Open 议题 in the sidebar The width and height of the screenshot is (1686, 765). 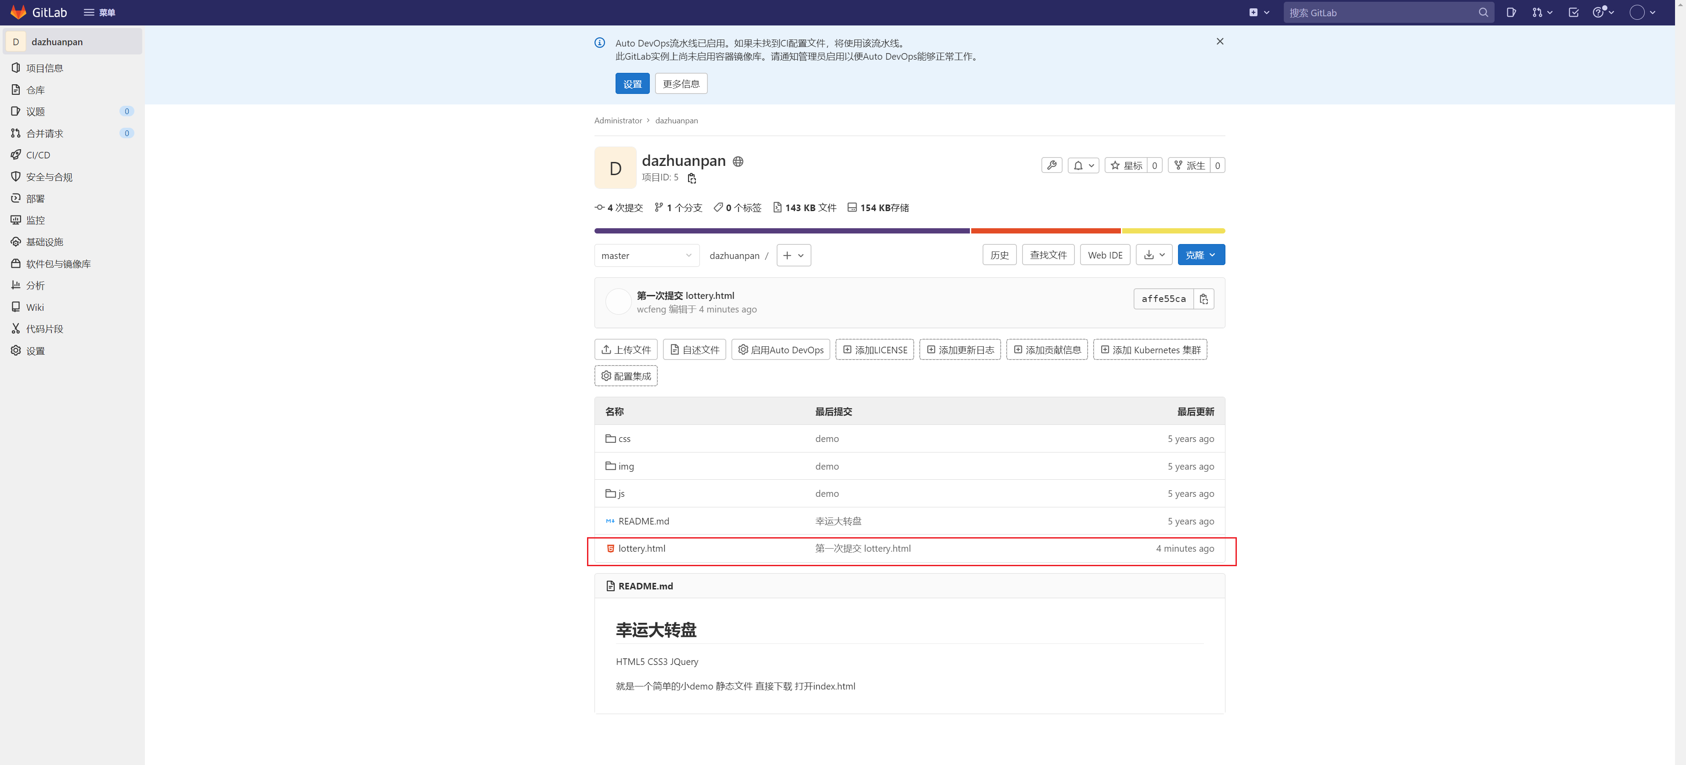(x=72, y=111)
